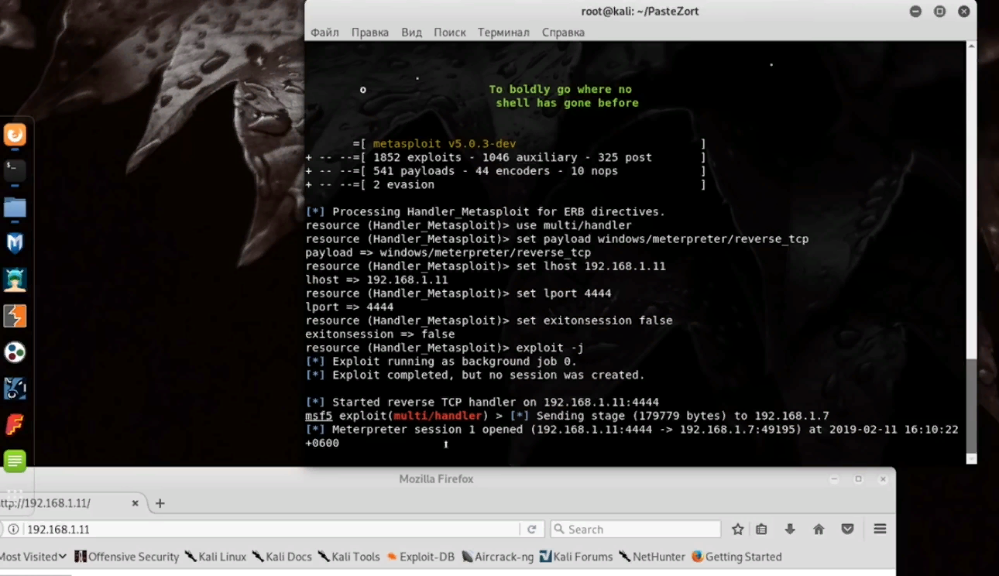Screen dimensions: 999x576
Task: Close the Mozilla Firefox window
Action: click(x=882, y=479)
